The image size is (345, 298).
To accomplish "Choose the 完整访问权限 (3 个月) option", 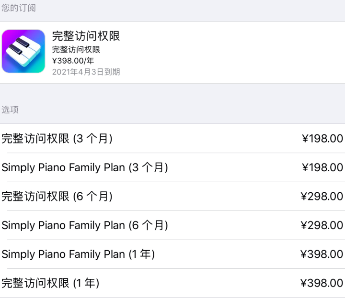I will click(x=57, y=139).
